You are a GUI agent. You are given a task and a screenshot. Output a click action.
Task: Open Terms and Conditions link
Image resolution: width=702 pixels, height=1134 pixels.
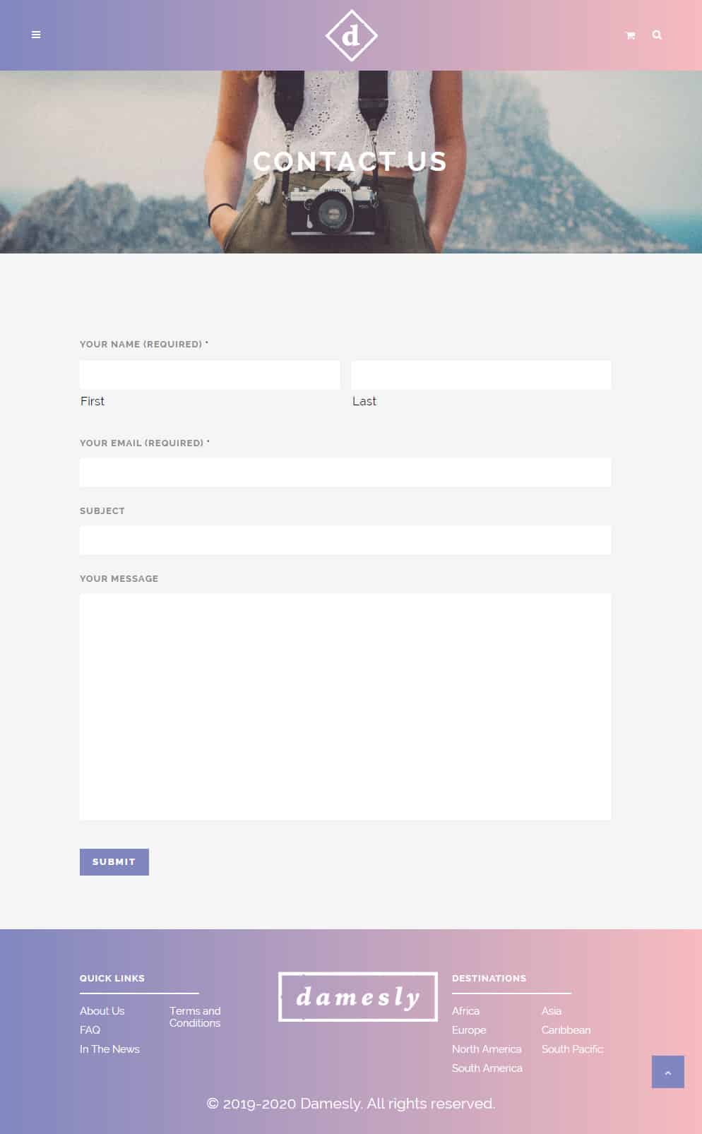pyautogui.click(x=195, y=1017)
